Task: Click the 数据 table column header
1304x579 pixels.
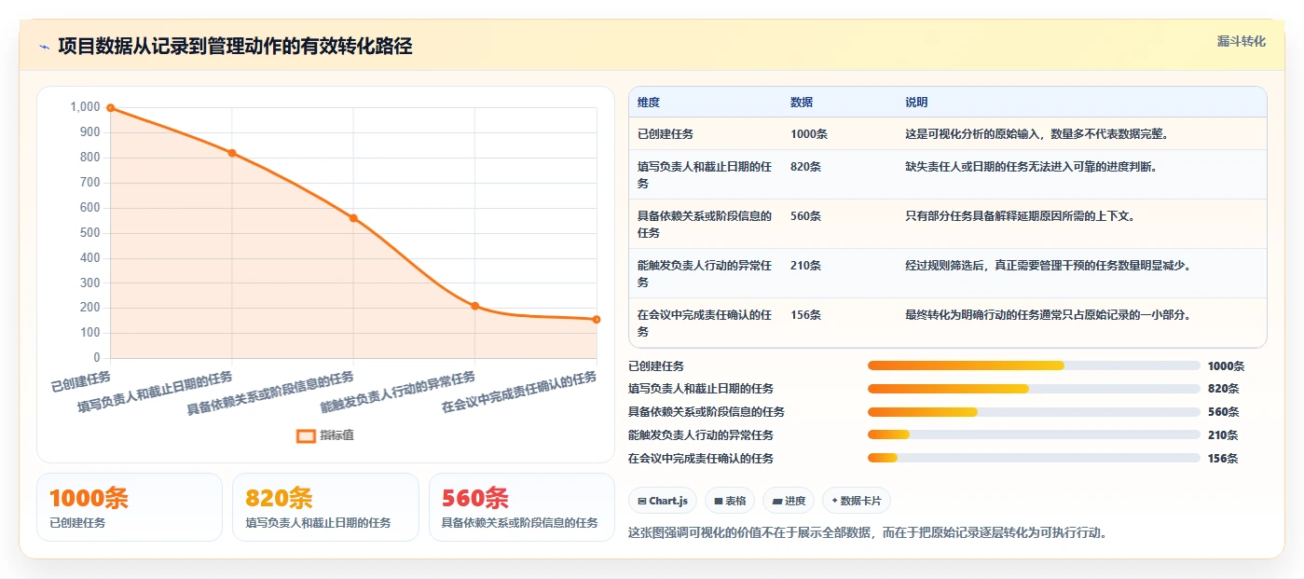Action: point(802,103)
